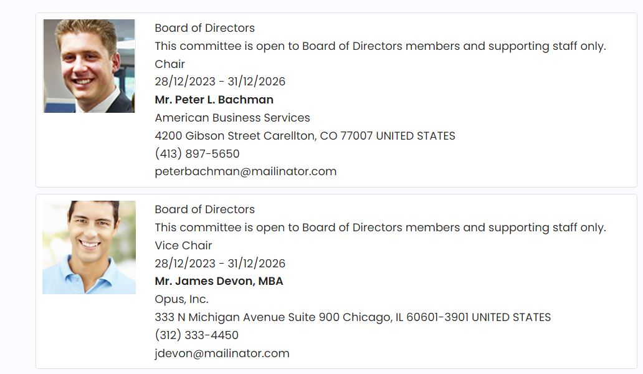Viewport: 643px width, 374px height.
Task: Click the jdevon@mailinator.com email address
Action: (x=222, y=353)
